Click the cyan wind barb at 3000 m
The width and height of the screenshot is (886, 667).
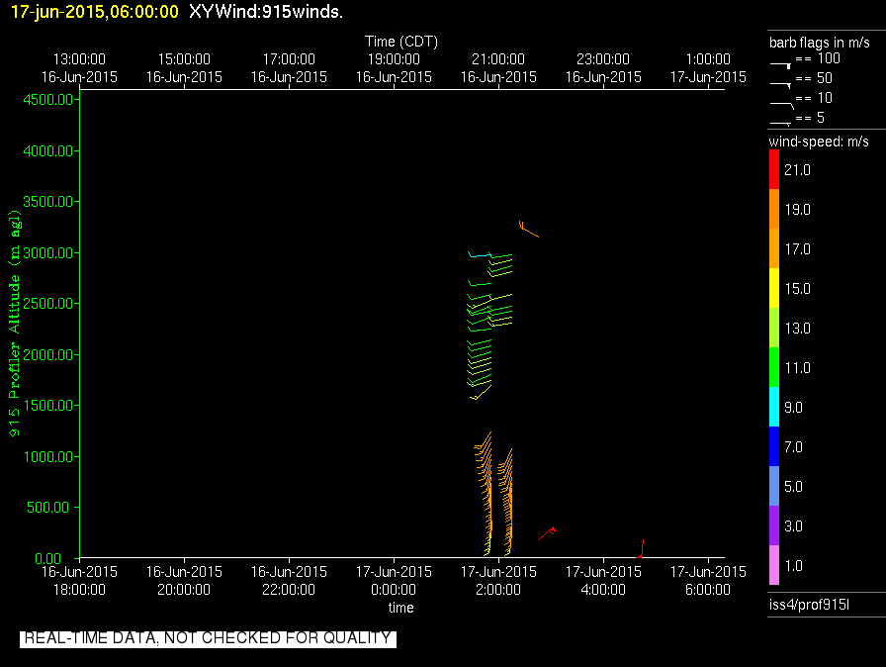pyautogui.click(x=479, y=254)
